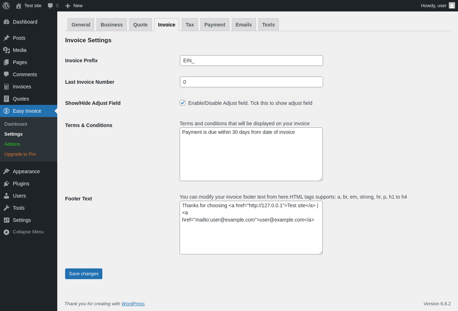The height and width of the screenshot is (311, 458).
Task: Open the WordPress link in footer
Action: click(x=133, y=303)
